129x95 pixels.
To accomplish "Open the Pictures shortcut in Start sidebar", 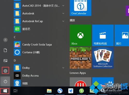I will click(x=5, y=61).
